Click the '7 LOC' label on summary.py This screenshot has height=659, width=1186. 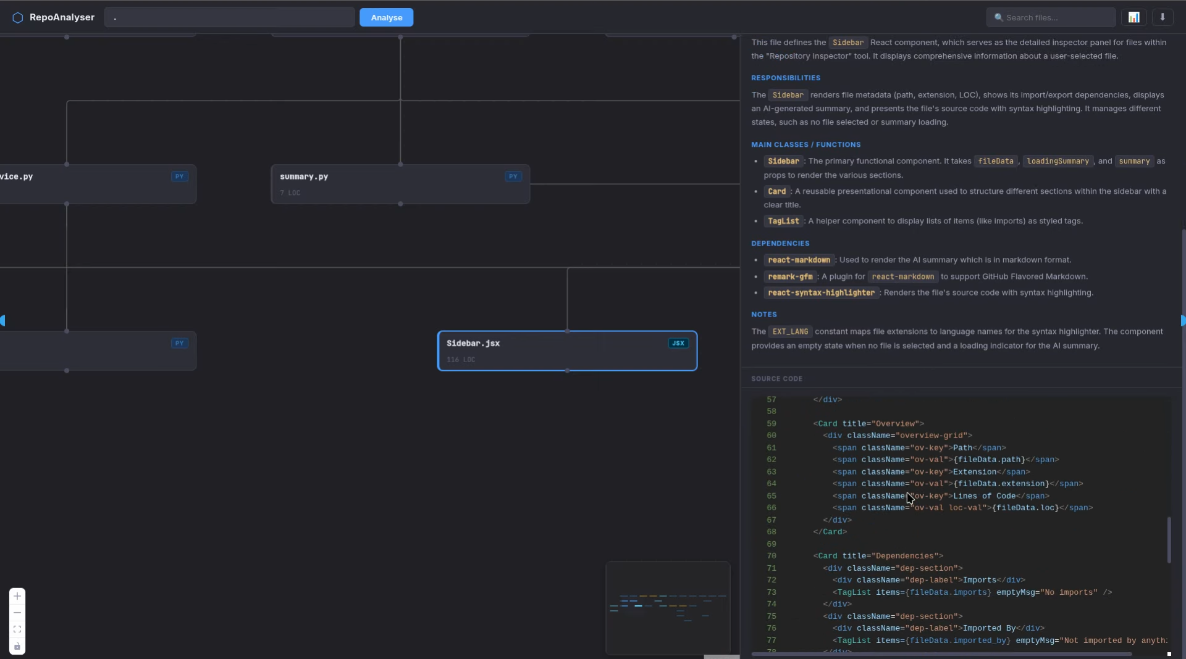pos(290,193)
